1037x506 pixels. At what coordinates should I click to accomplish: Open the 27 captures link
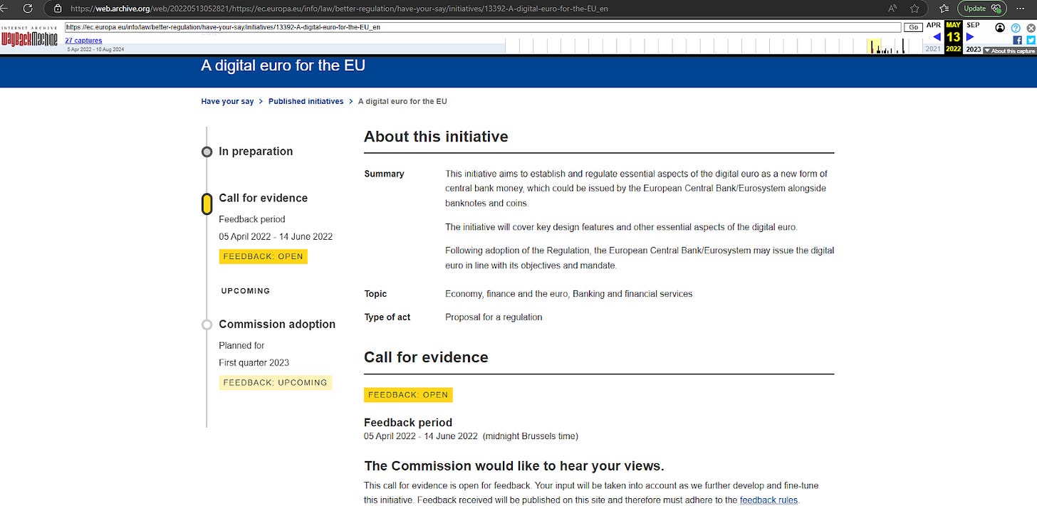(83, 41)
